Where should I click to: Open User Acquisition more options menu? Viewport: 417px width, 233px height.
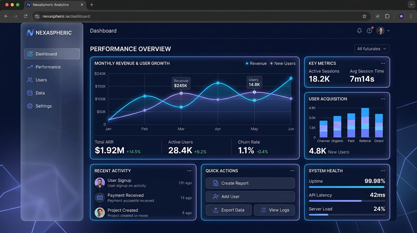pos(383,99)
